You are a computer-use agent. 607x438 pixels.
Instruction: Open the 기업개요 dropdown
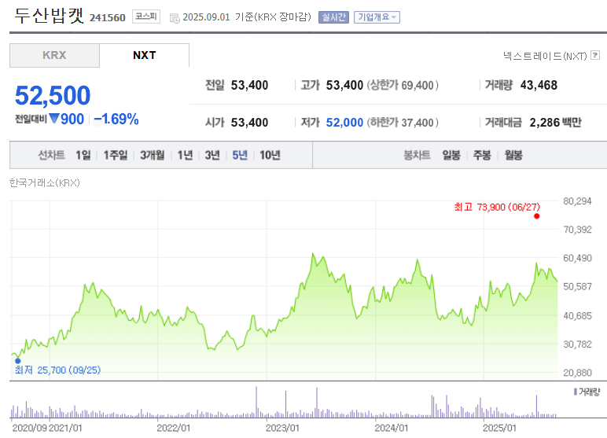[x=377, y=17]
